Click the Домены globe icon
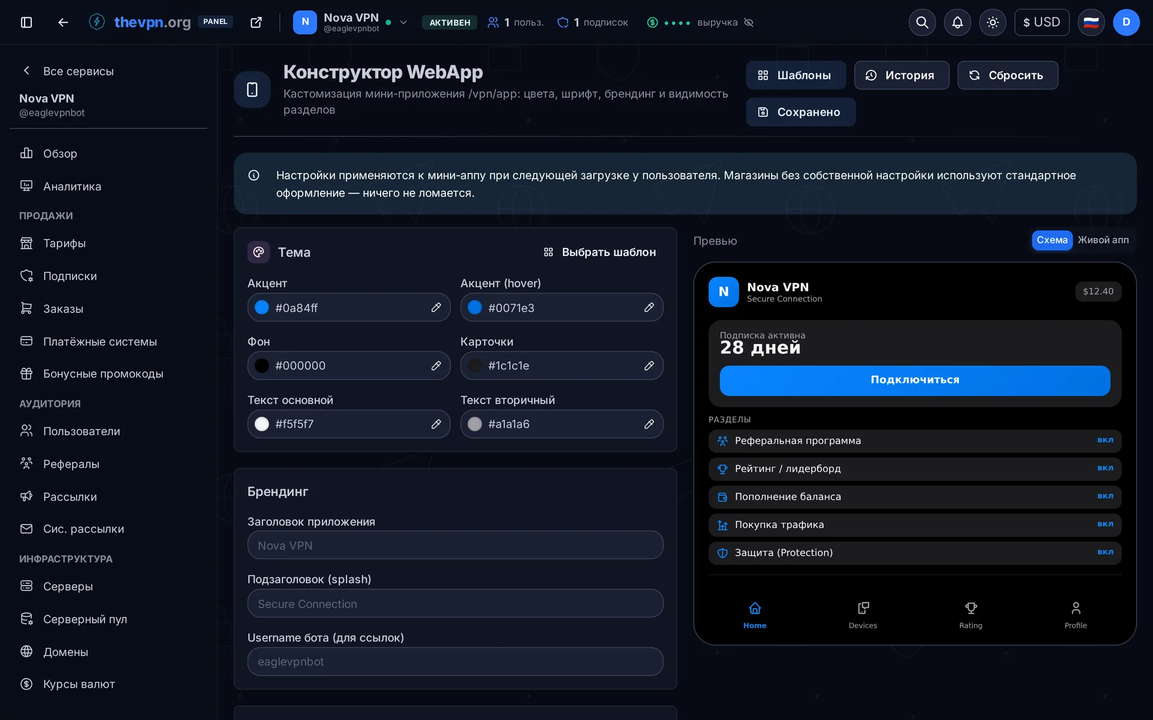The image size is (1153, 720). tap(26, 652)
